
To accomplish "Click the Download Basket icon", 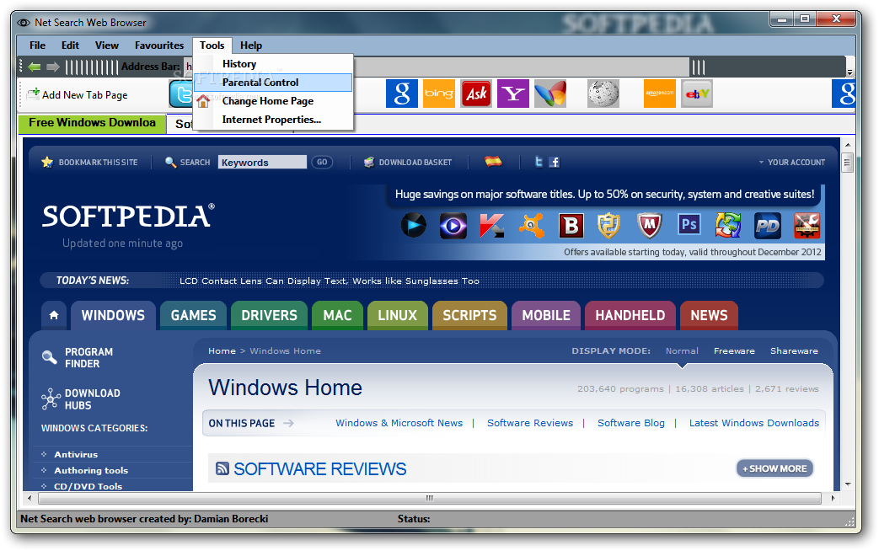I will pyautogui.click(x=369, y=162).
